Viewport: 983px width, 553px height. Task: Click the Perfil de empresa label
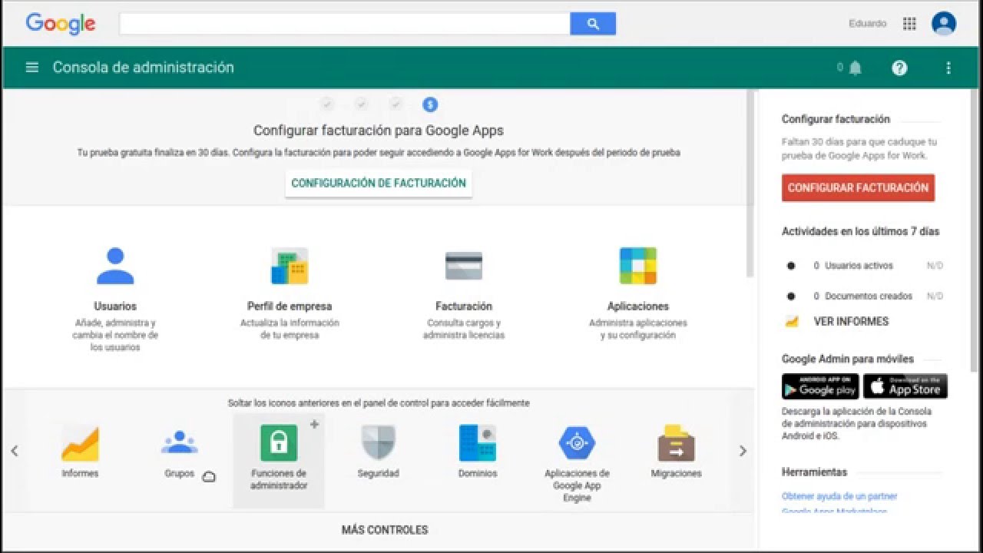point(290,306)
